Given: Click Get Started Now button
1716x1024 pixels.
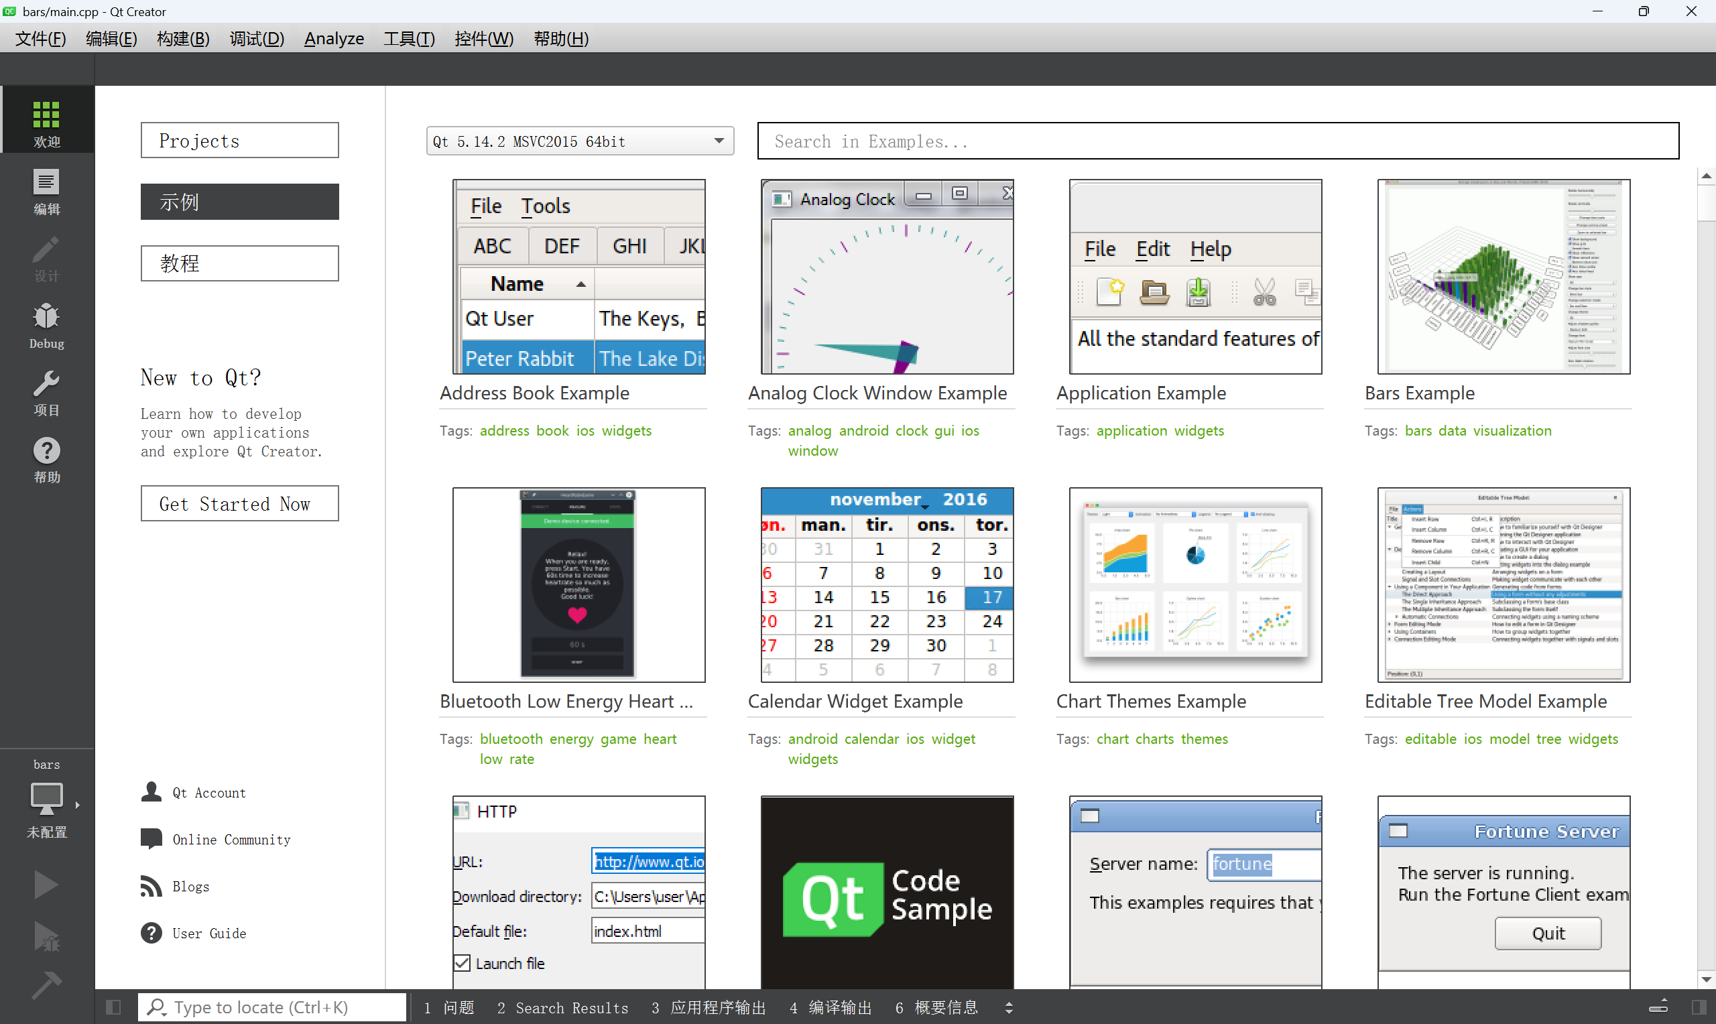Looking at the screenshot, I should tap(239, 503).
